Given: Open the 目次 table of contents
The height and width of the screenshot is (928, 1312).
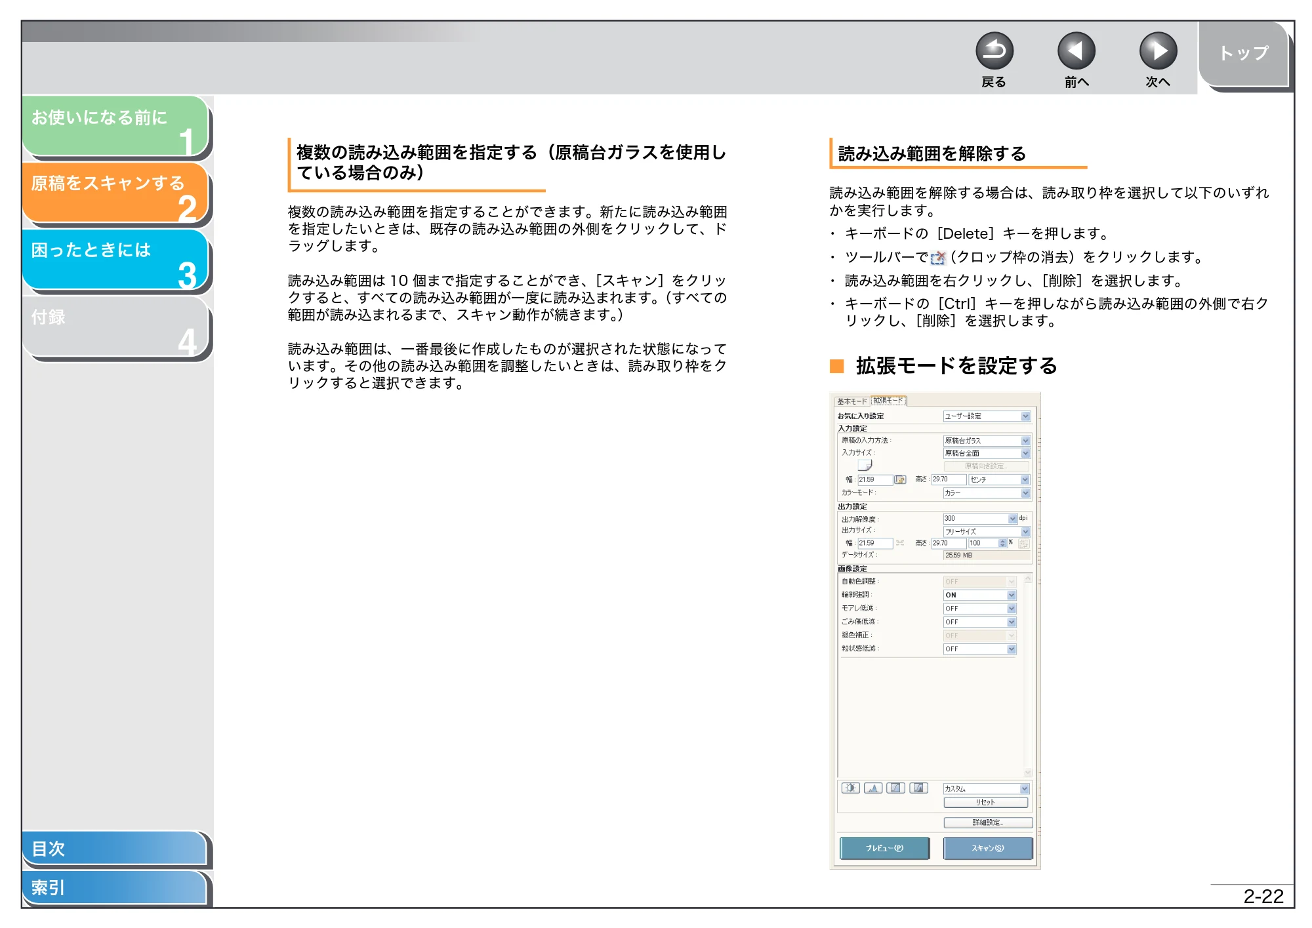Looking at the screenshot, I should 115,848.
